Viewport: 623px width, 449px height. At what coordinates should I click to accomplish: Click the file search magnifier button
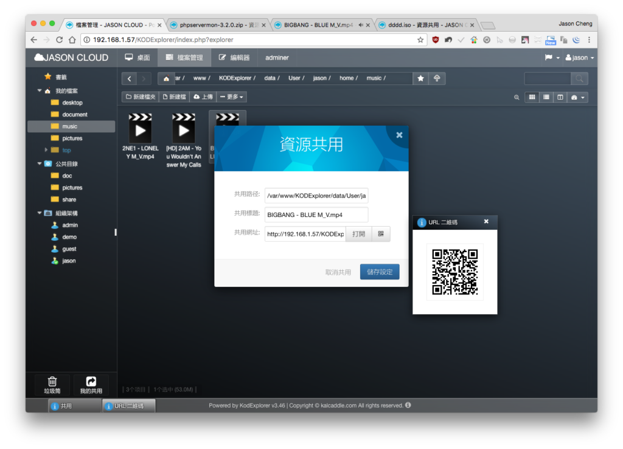coord(579,78)
